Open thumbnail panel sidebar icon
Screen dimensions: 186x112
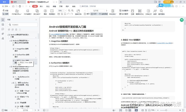point(3,24)
